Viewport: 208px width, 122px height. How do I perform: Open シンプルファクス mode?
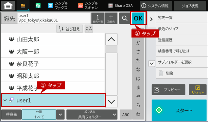58,6
